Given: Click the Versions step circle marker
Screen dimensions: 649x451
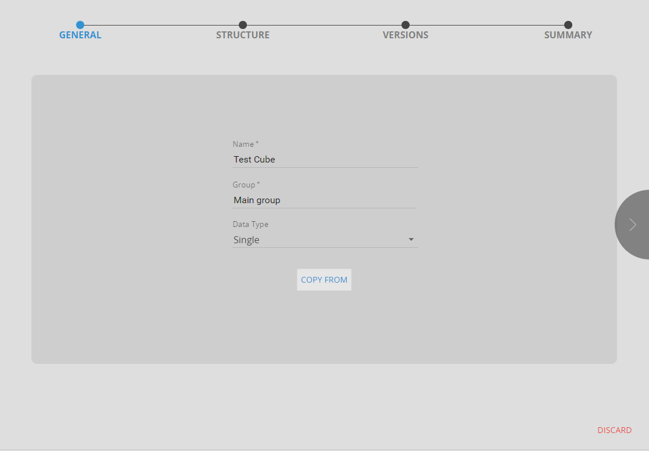Looking at the screenshot, I should (406, 25).
